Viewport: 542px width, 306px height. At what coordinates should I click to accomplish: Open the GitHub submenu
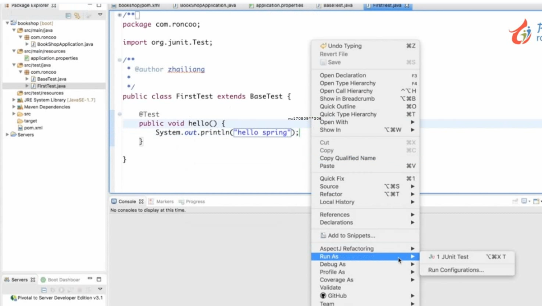coord(365,296)
